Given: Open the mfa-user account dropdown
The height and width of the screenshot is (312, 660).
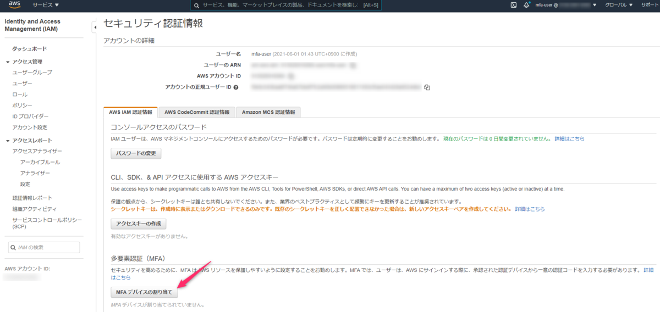Looking at the screenshot, I should click(x=566, y=5).
